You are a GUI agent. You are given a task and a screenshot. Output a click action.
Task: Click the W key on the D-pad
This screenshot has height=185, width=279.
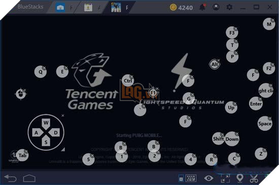pos(46,123)
